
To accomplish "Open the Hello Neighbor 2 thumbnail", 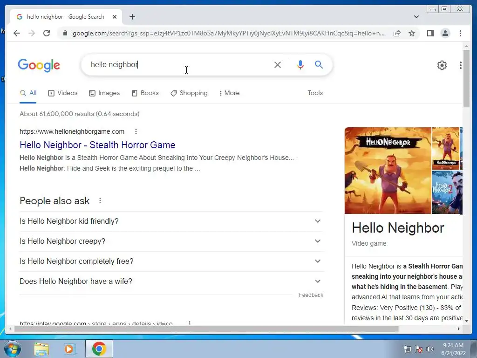I will tap(447, 193).
